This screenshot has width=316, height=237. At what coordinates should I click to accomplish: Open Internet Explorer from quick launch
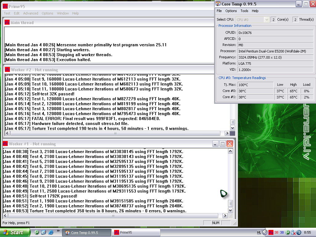51,232
